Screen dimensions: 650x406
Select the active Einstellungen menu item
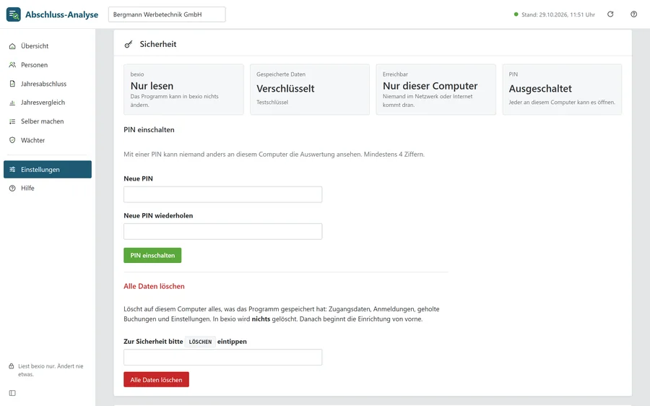click(x=48, y=169)
